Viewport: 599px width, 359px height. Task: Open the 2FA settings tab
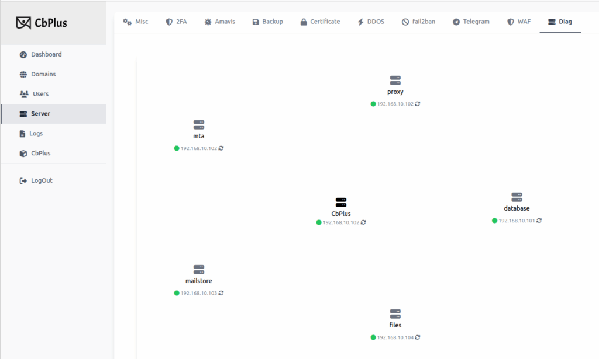coord(176,22)
